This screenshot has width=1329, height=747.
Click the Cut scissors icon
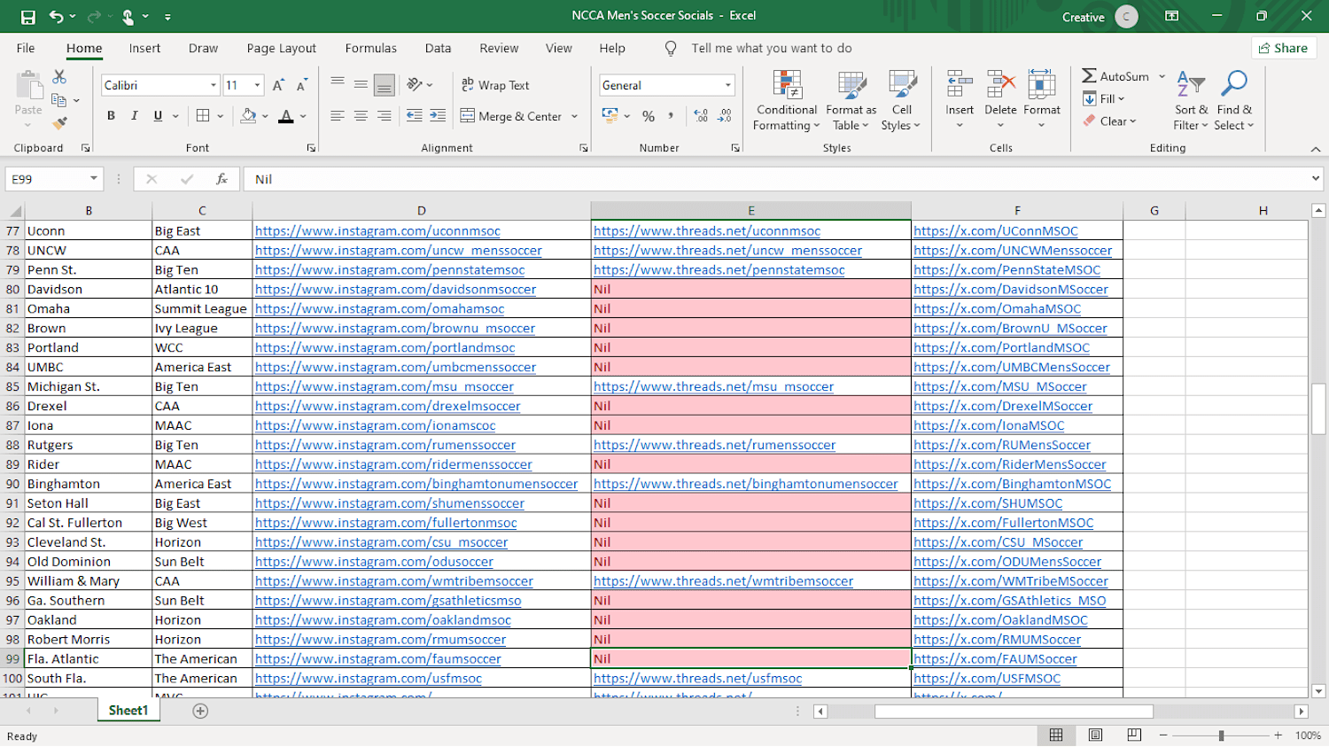click(59, 77)
